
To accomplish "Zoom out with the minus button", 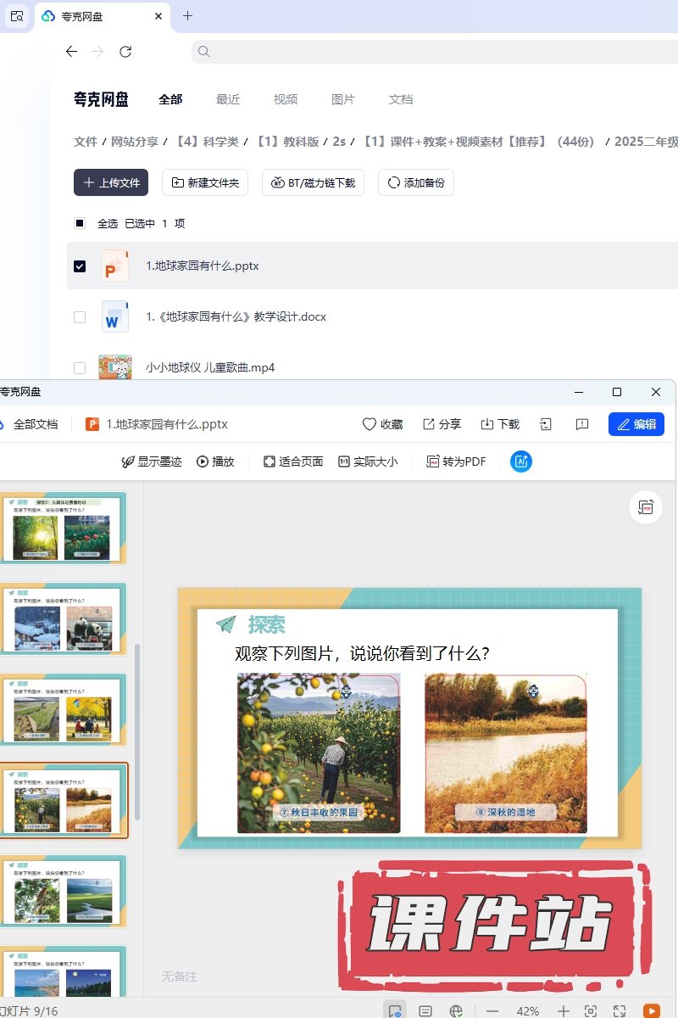I will (x=492, y=1010).
